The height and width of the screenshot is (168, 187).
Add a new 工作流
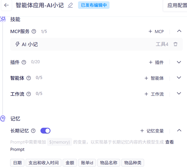[154, 94]
